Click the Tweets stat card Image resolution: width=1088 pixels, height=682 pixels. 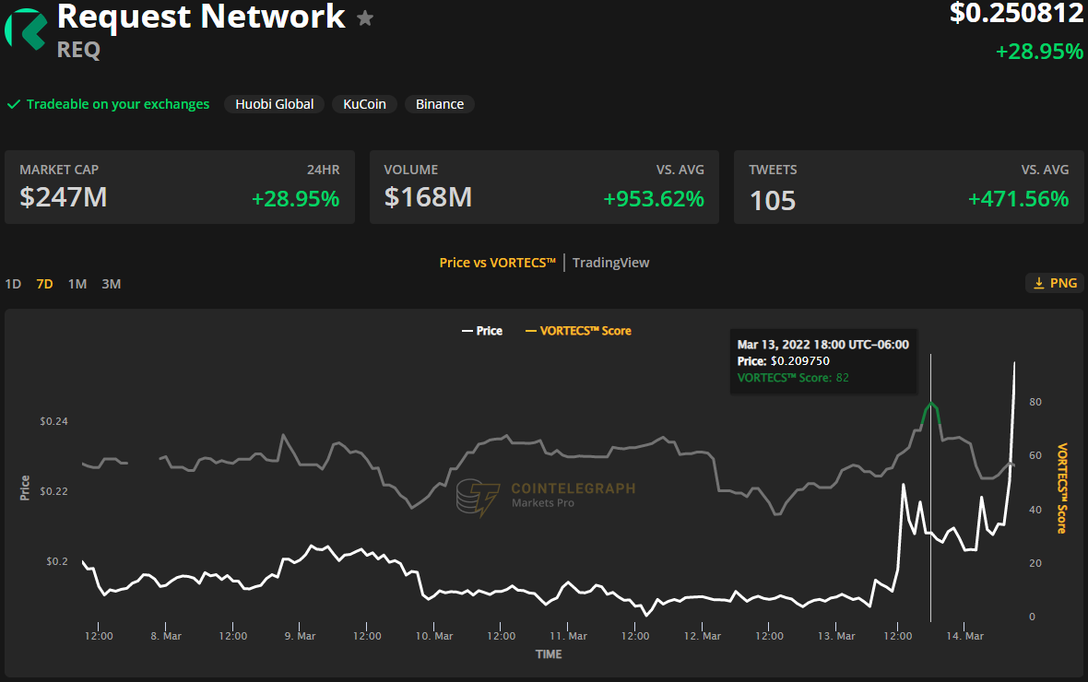pos(908,187)
